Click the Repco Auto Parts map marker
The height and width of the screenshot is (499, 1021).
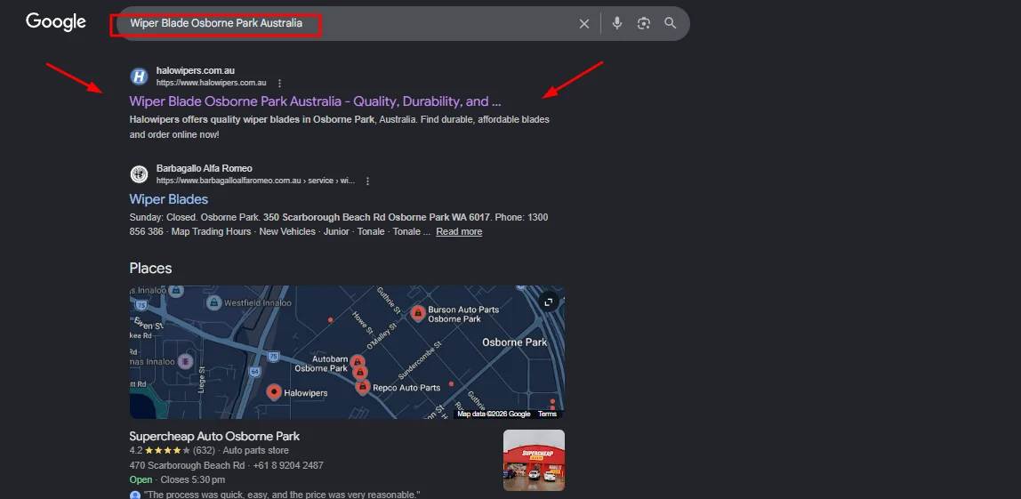(x=363, y=387)
